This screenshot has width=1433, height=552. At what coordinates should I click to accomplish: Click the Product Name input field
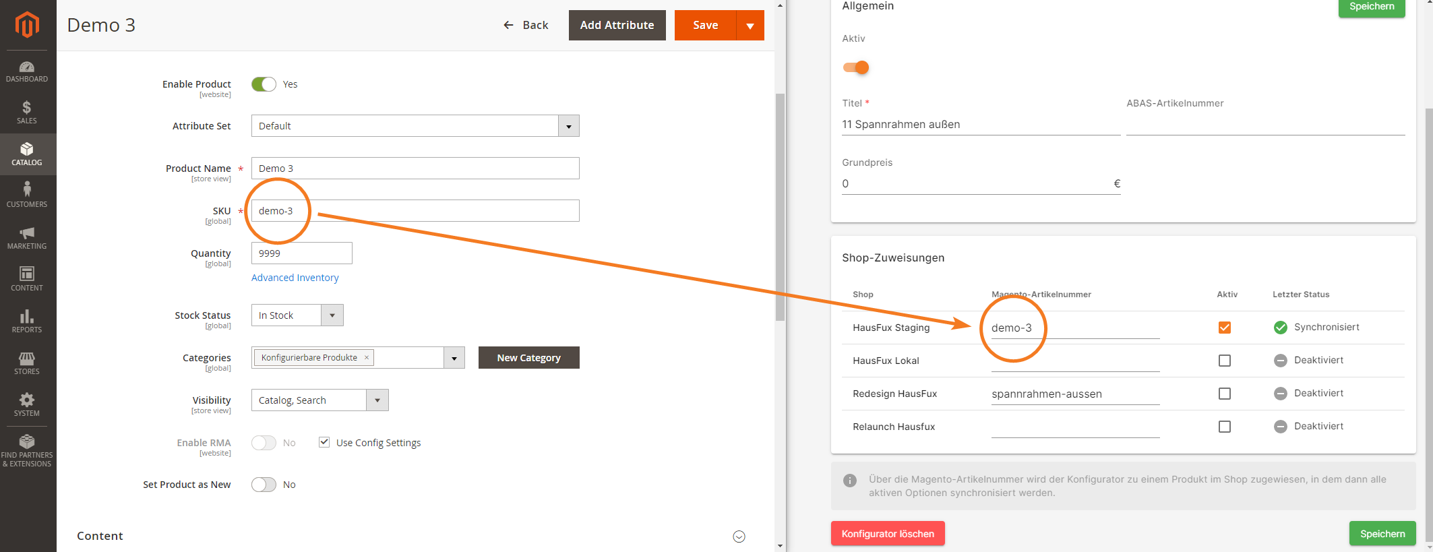(x=415, y=168)
